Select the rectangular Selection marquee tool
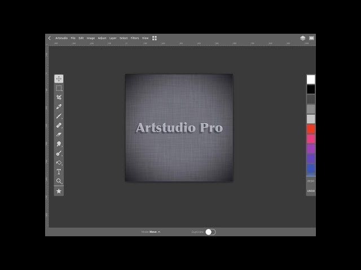This screenshot has width=361, height=270. (59, 88)
